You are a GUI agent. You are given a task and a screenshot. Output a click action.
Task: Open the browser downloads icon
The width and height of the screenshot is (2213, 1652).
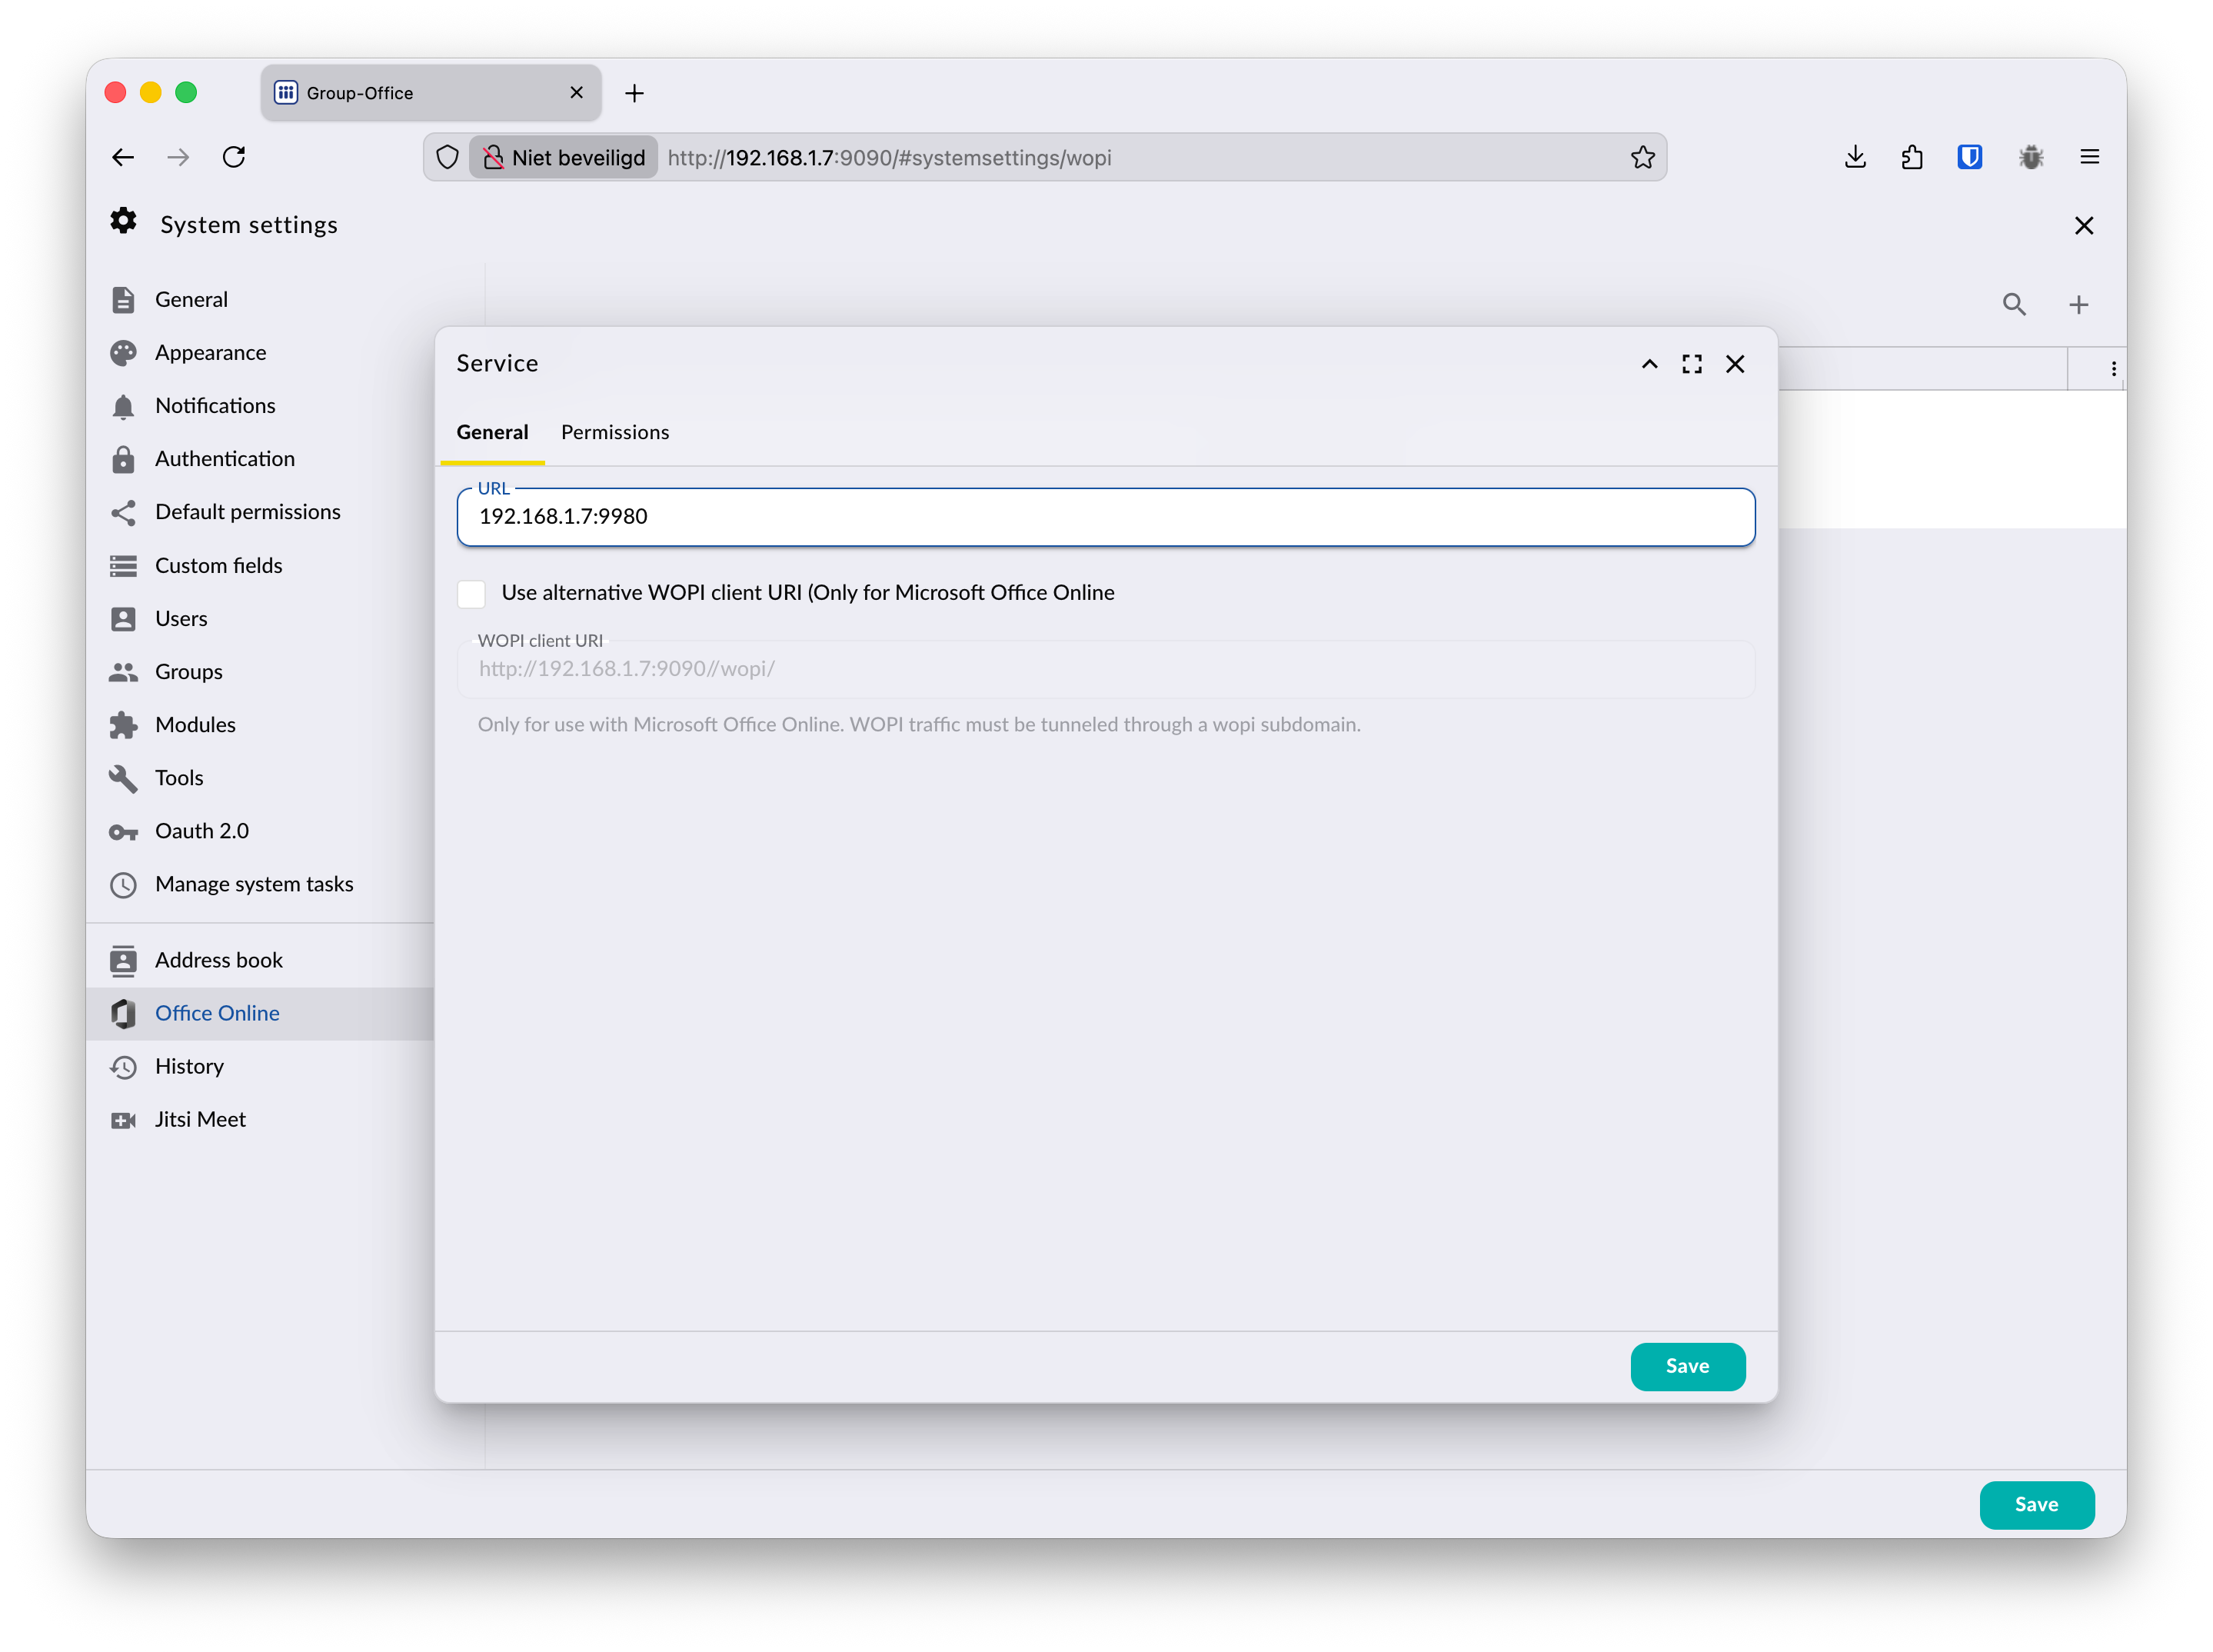tap(1855, 157)
